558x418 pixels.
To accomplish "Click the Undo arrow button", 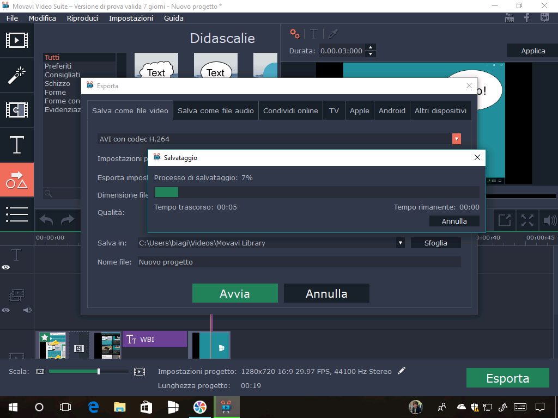I will tap(46, 220).
